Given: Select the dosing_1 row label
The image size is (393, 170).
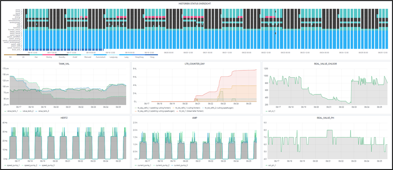Looking at the screenshot, I should 18,17.
